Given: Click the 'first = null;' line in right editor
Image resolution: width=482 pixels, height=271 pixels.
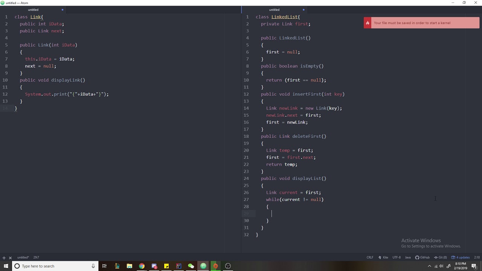Looking at the screenshot, I should 283,52.
